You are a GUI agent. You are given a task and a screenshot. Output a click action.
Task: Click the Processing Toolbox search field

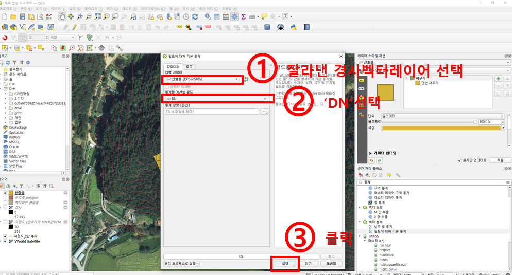(x=434, y=182)
